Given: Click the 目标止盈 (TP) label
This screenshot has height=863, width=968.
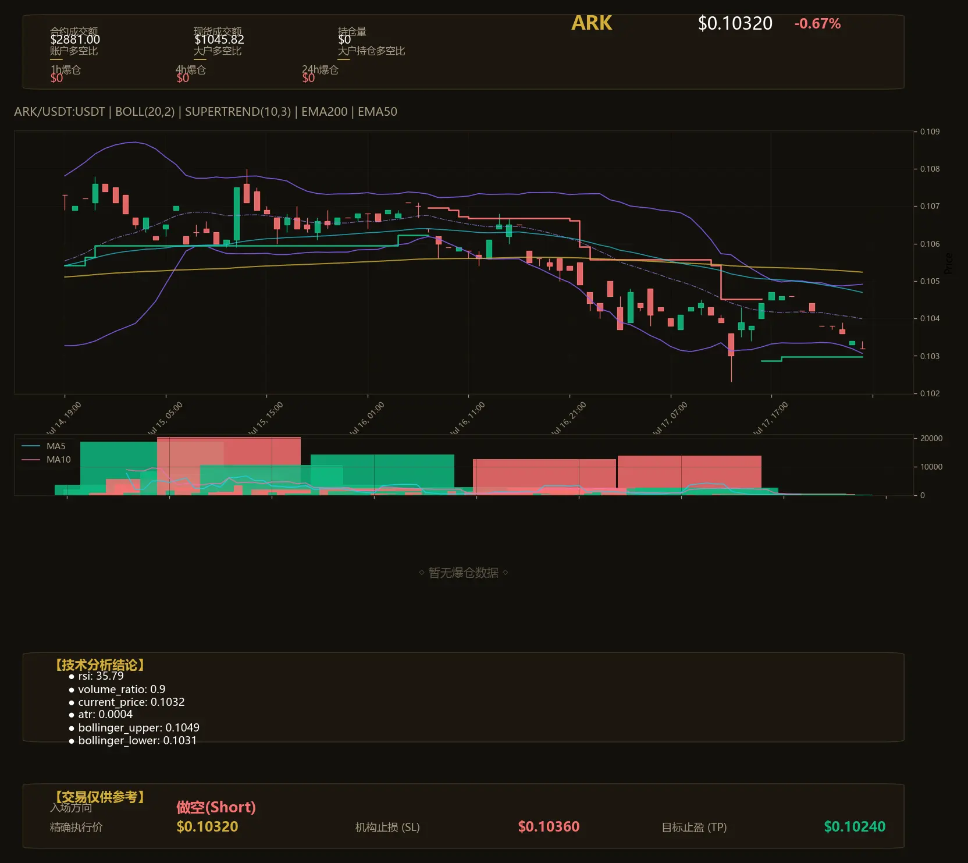Looking at the screenshot, I should 694,828.
